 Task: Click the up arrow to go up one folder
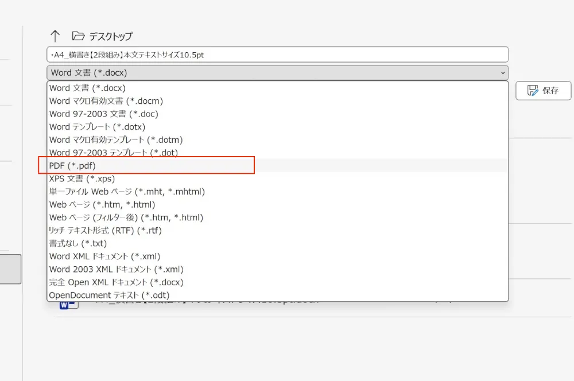55,36
